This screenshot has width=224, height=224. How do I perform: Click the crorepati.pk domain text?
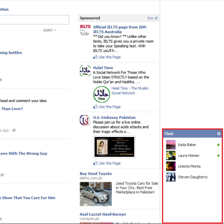[x=89, y=219]
